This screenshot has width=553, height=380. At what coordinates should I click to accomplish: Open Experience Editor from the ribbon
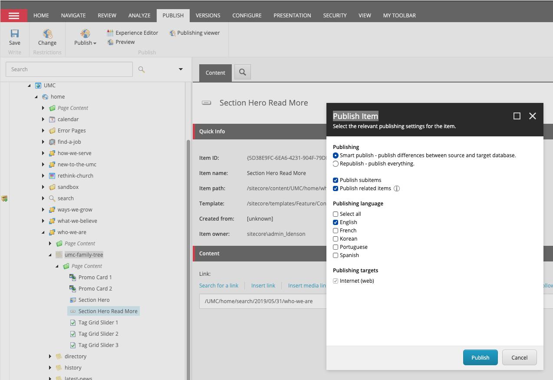(132, 33)
